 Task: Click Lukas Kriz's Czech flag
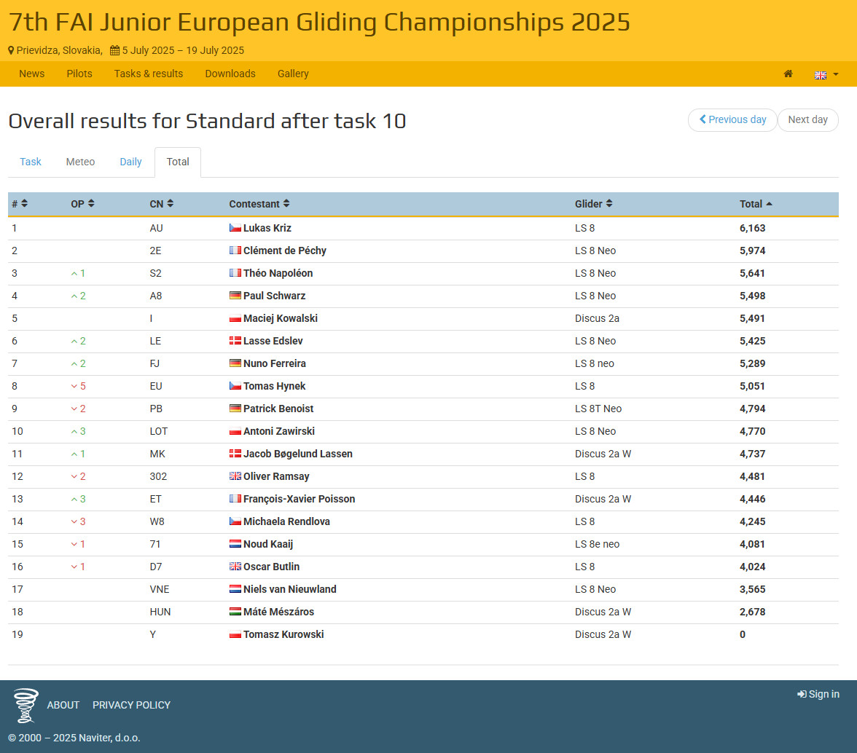pyautogui.click(x=235, y=228)
